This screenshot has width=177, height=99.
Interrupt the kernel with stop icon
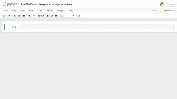click(48, 16)
